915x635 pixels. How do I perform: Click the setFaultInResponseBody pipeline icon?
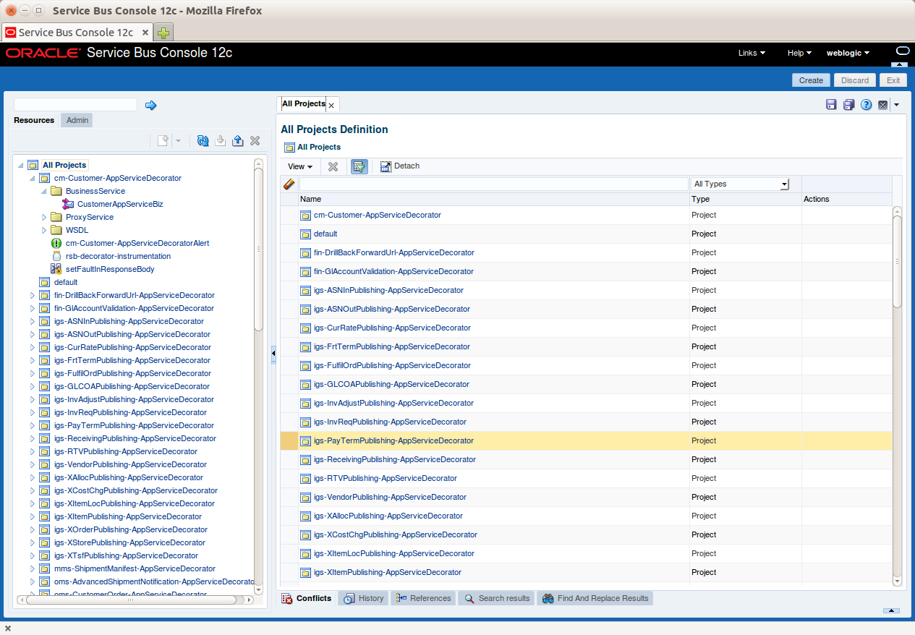click(x=56, y=269)
